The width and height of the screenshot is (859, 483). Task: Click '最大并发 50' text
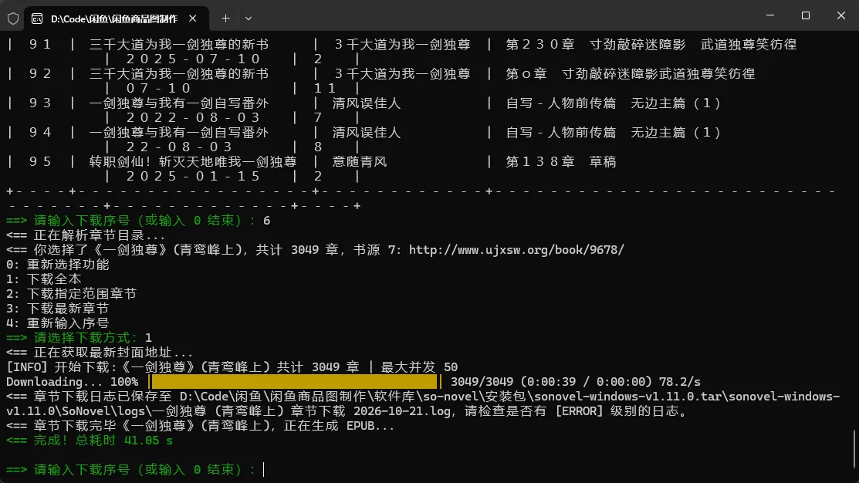click(x=419, y=367)
